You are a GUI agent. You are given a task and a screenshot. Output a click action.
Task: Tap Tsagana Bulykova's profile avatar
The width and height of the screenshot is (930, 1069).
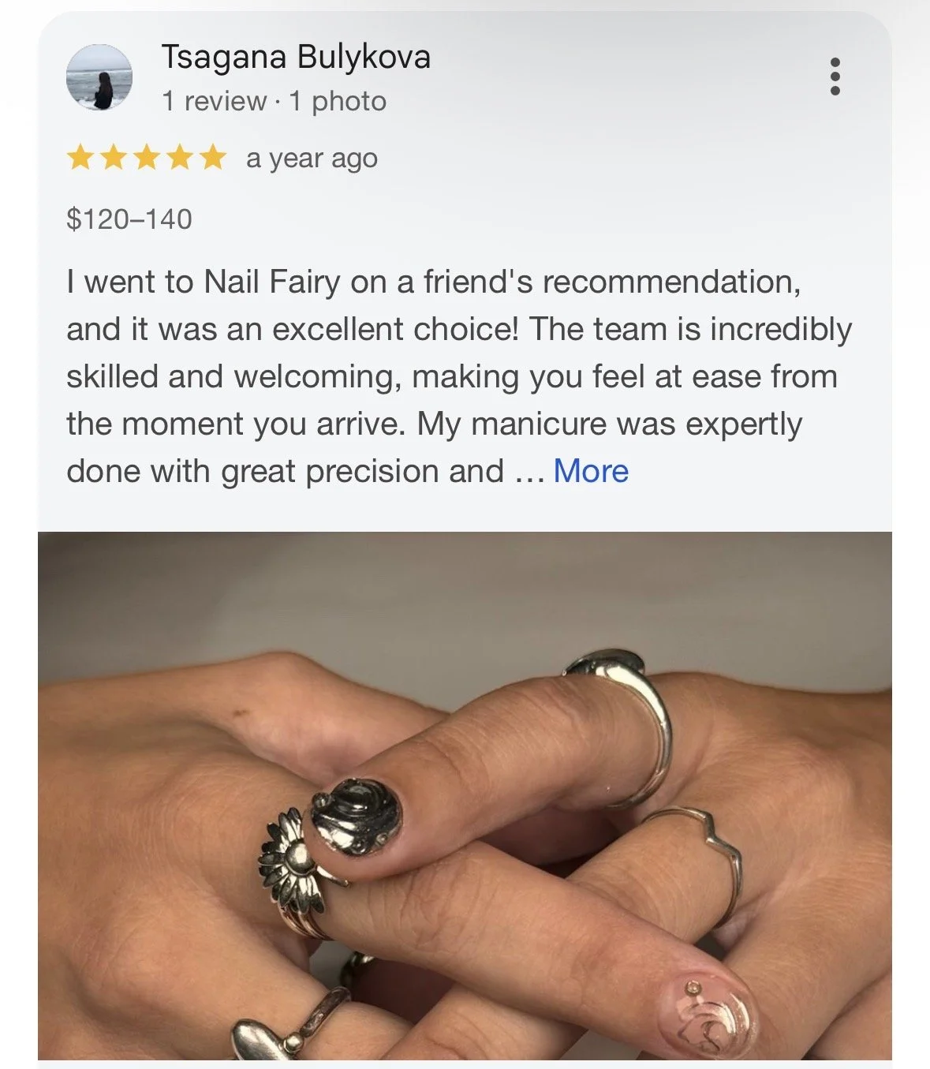pyautogui.click(x=99, y=77)
